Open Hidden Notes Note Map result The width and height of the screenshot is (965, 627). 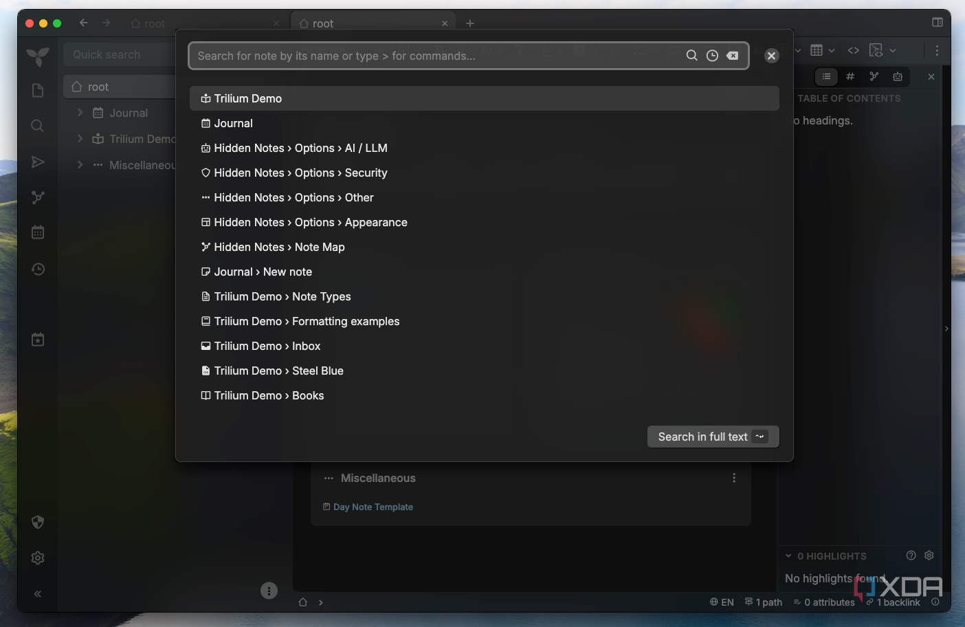click(x=484, y=247)
